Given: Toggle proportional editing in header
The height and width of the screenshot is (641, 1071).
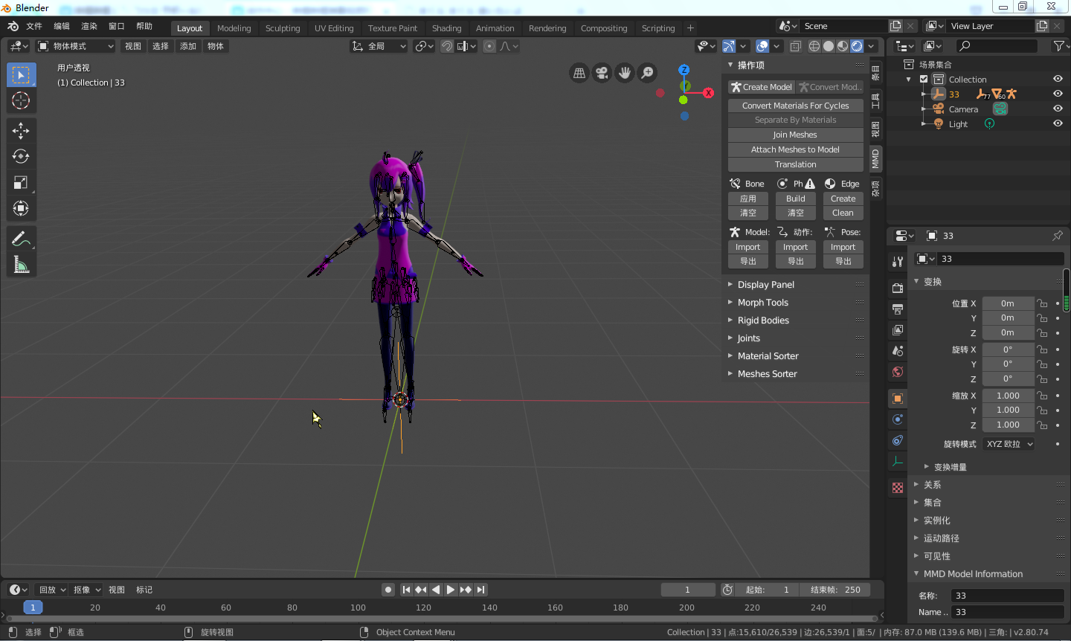Looking at the screenshot, I should tap(489, 46).
